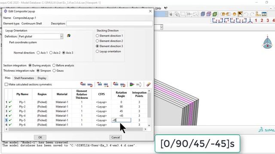Select Element direction 2 stacking option
Viewport: 275px width, 154px height.
click(98, 41)
